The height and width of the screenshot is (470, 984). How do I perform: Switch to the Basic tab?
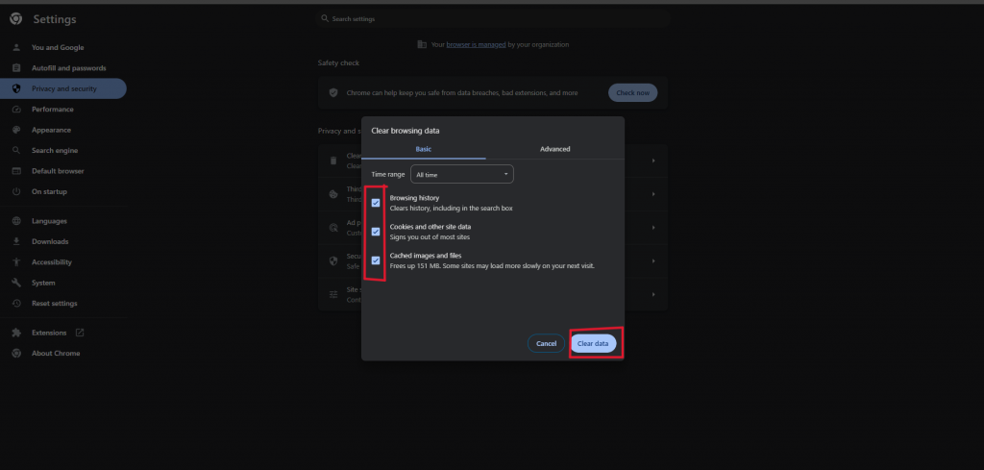click(x=424, y=149)
